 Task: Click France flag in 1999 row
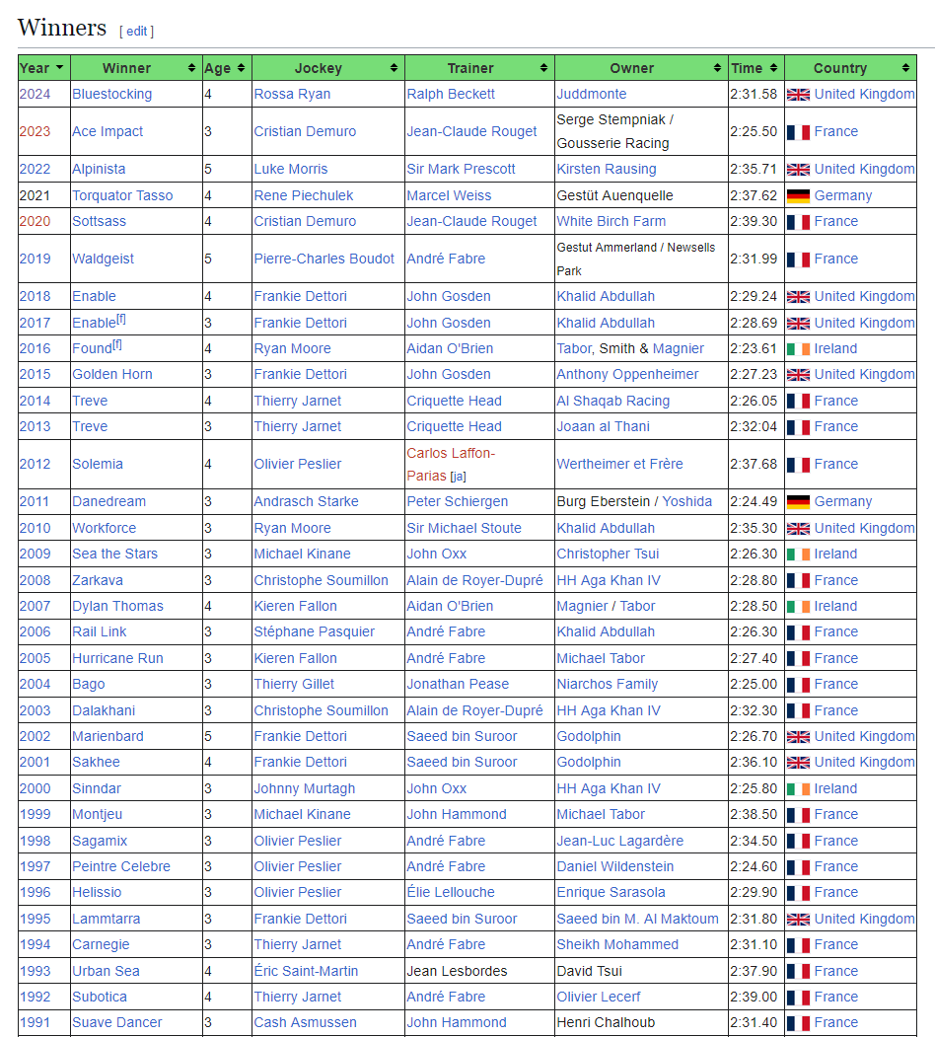click(798, 815)
